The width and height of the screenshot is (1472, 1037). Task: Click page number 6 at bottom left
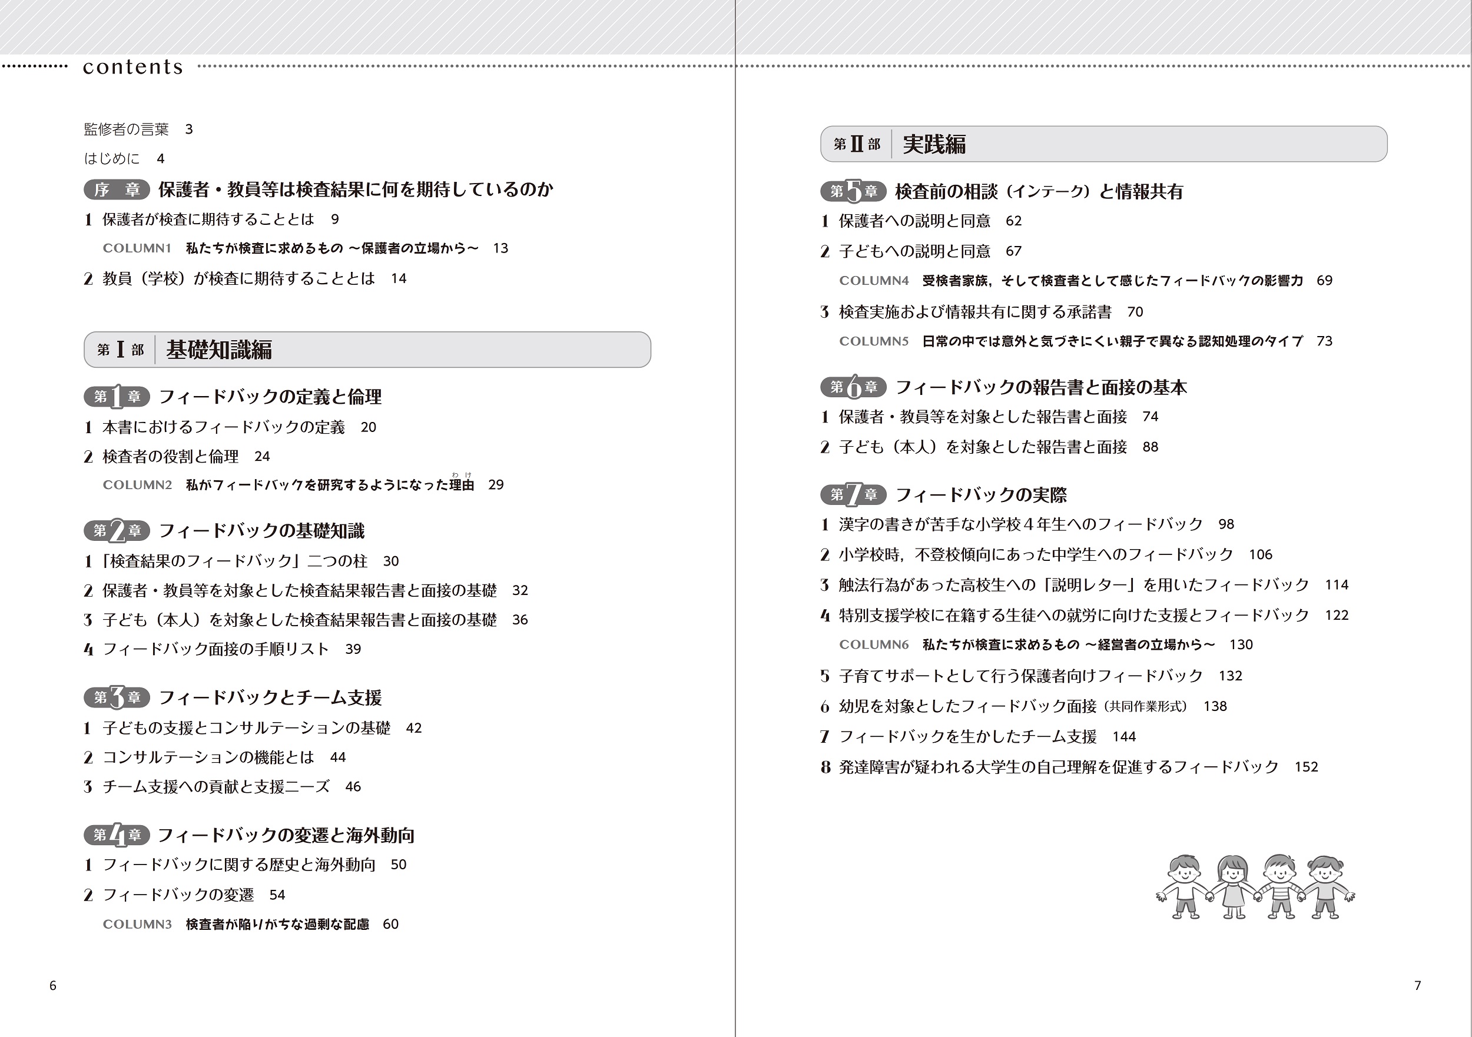(x=53, y=986)
